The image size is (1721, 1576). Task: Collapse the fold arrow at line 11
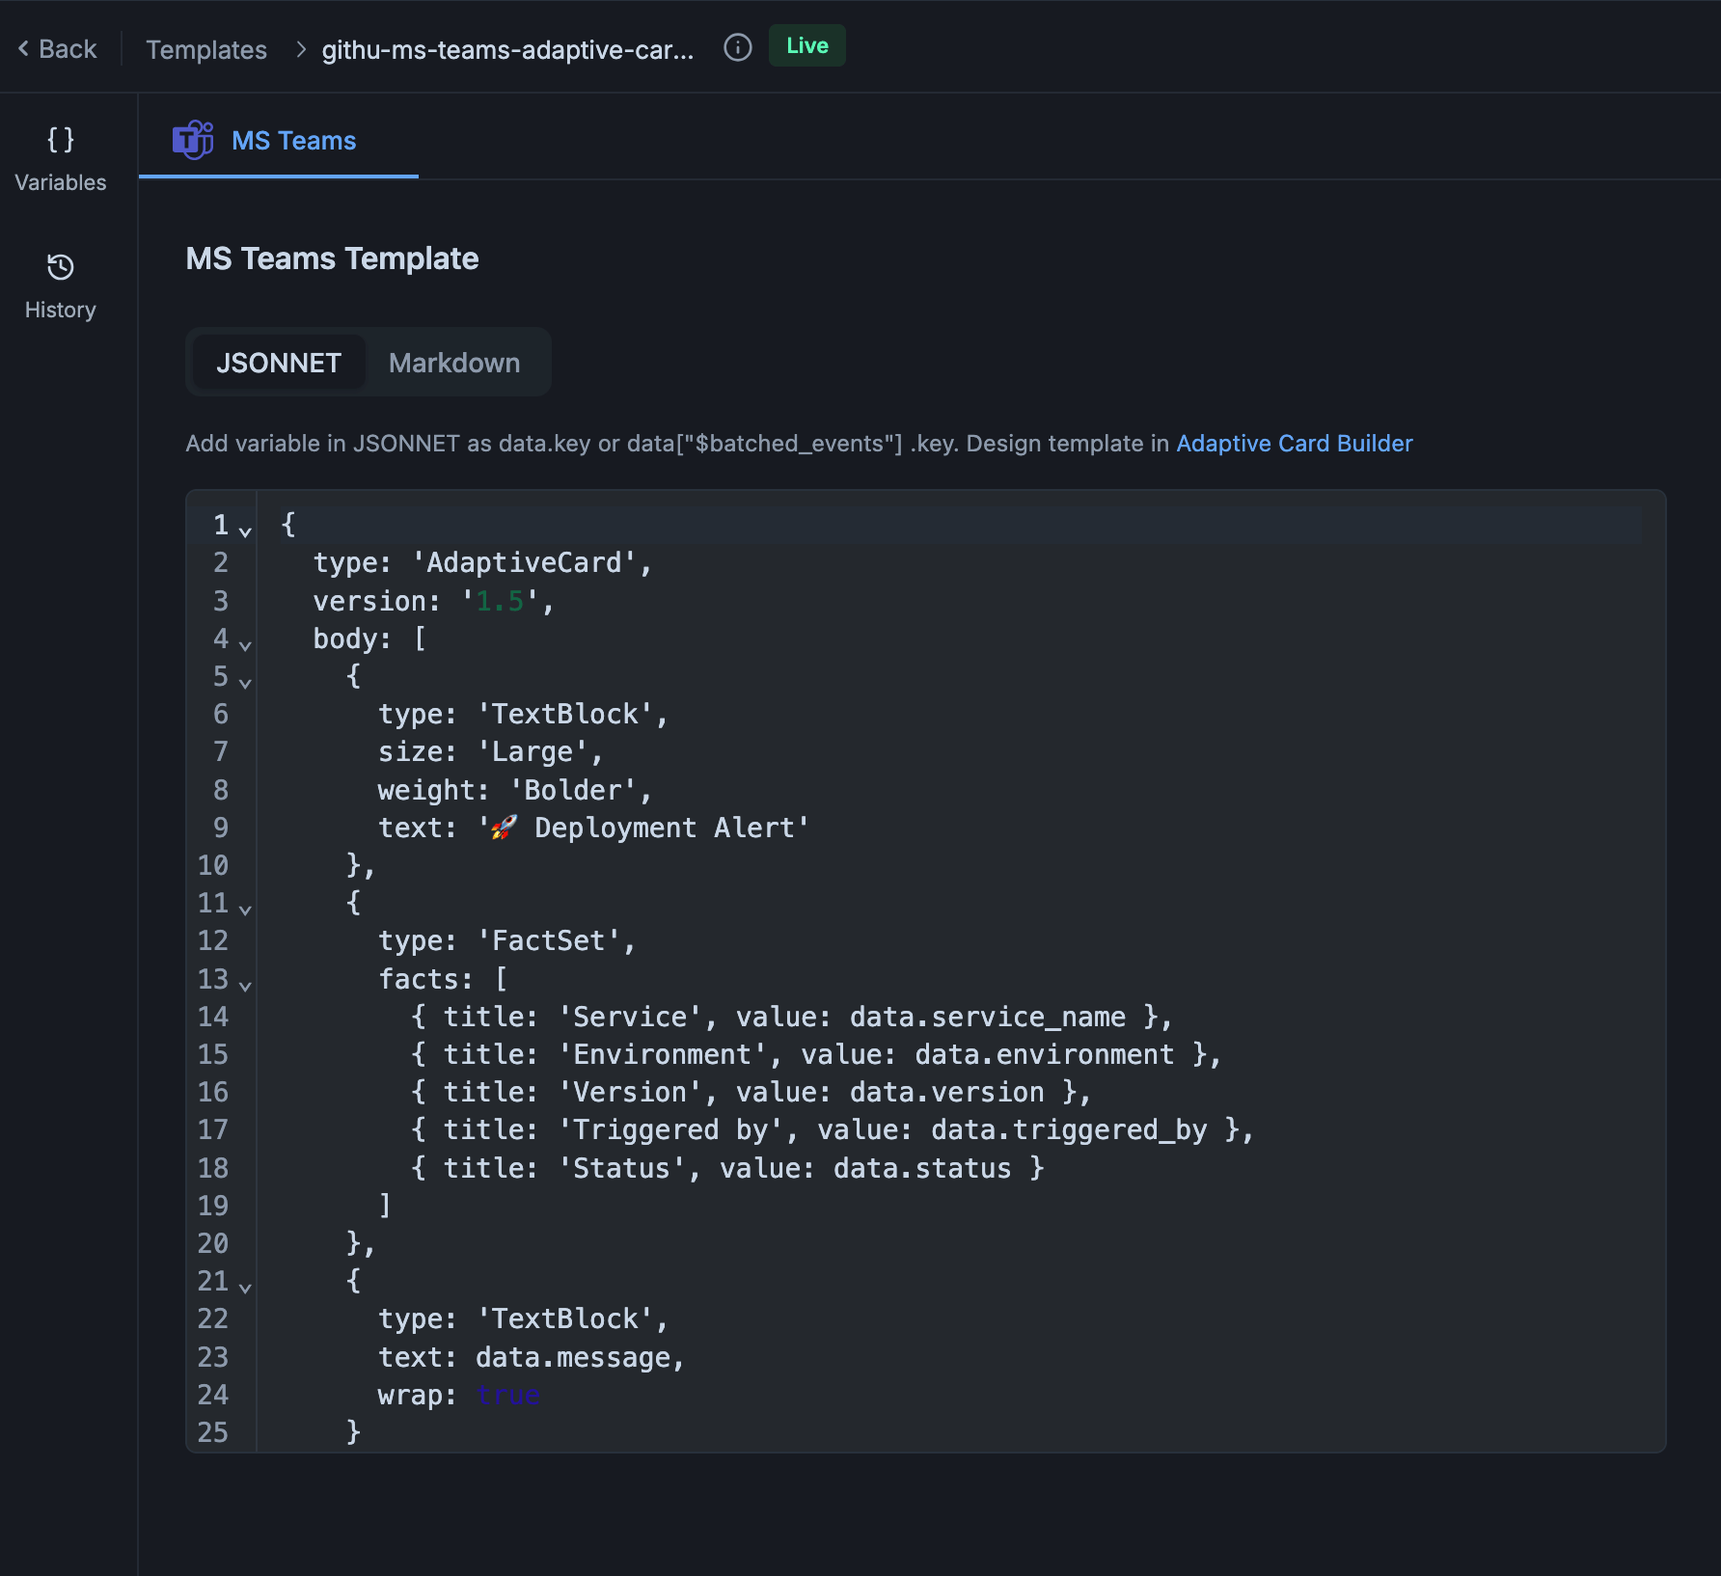pyautogui.click(x=245, y=910)
